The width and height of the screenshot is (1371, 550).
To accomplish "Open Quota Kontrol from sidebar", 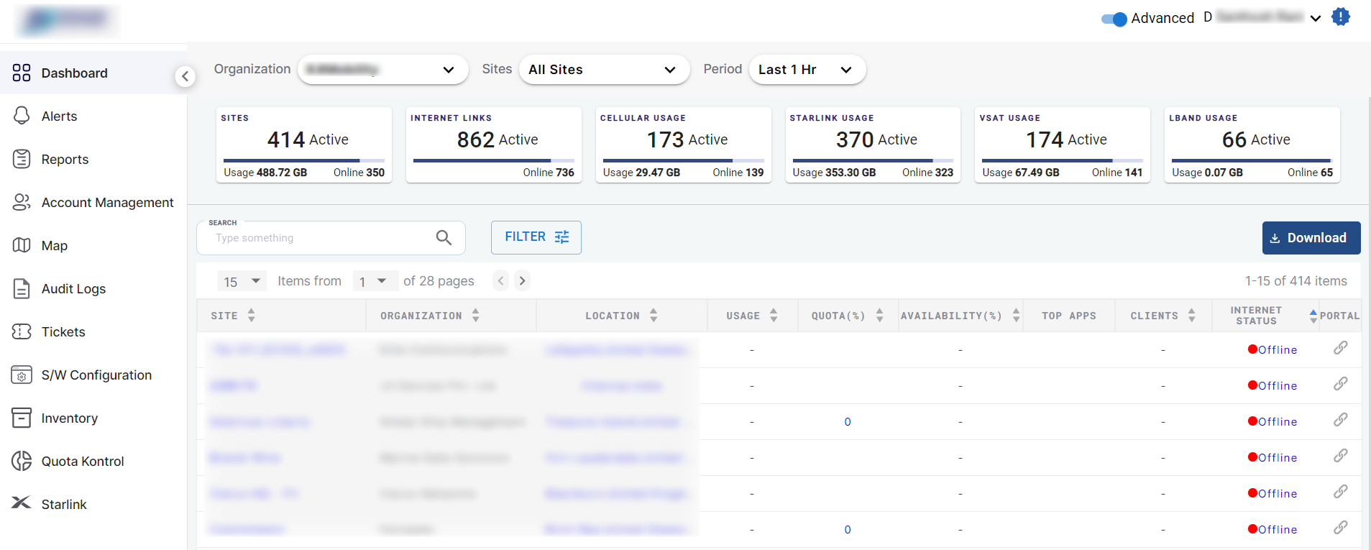I will tap(82, 461).
